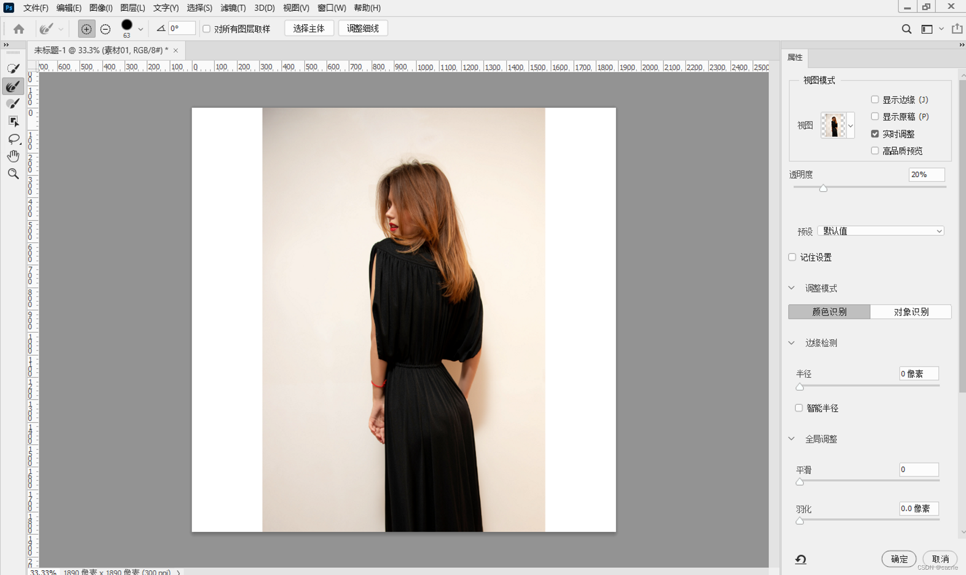
Task: Enable 高品质预览 checkbox
Action: (874, 151)
